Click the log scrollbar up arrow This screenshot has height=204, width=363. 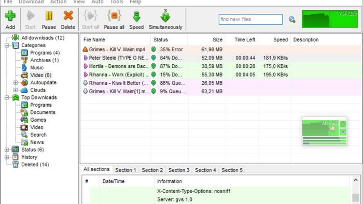[356, 180]
